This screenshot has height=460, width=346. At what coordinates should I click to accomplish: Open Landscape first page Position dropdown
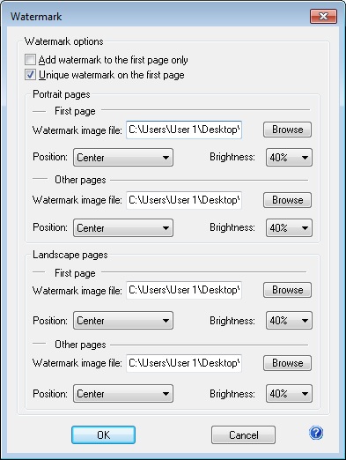point(123,321)
